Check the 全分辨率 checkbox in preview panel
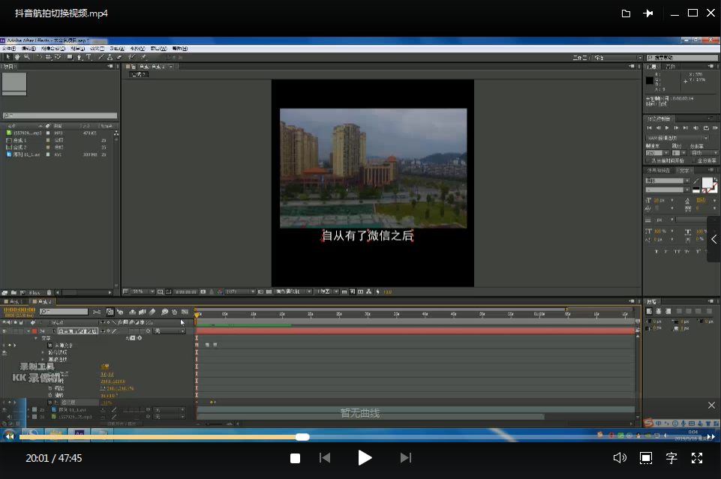 (x=693, y=160)
